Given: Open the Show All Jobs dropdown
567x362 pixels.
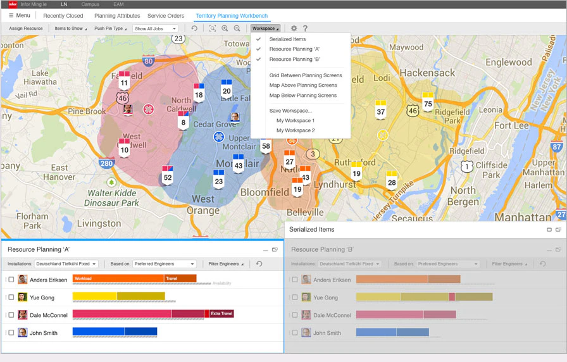Looking at the screenshot, I should (155, 28).
